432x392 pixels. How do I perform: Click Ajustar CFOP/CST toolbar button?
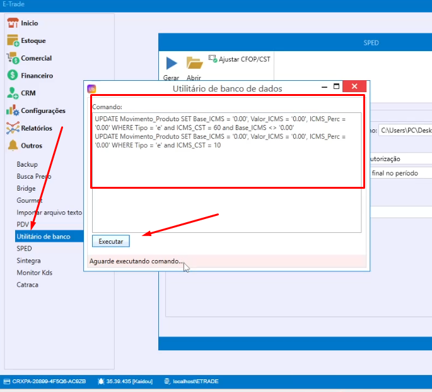click(239, 59)
